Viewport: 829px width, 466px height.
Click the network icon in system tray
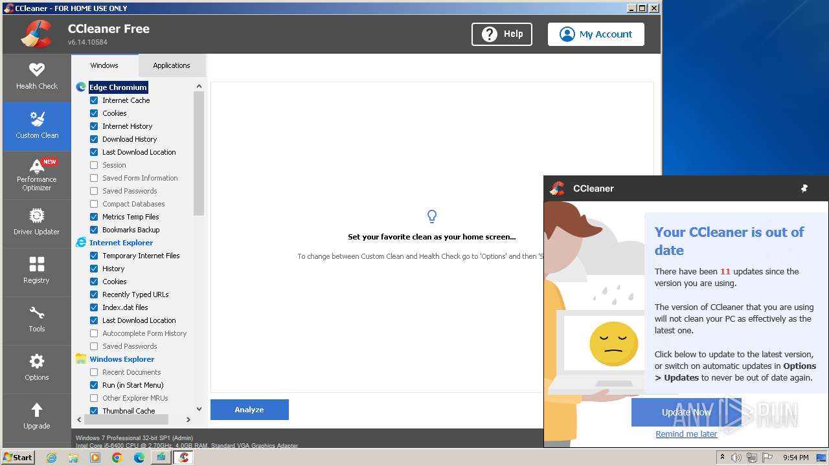click(752, 458)
